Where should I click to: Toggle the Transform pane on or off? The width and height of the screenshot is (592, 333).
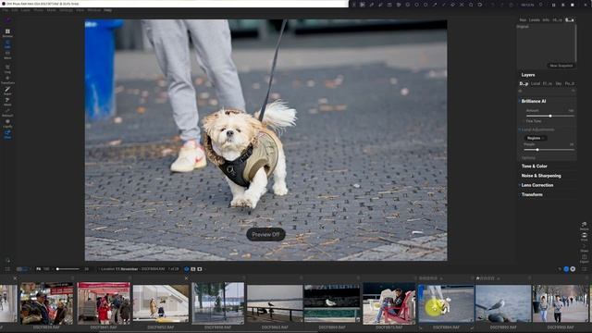click(519, 195)
